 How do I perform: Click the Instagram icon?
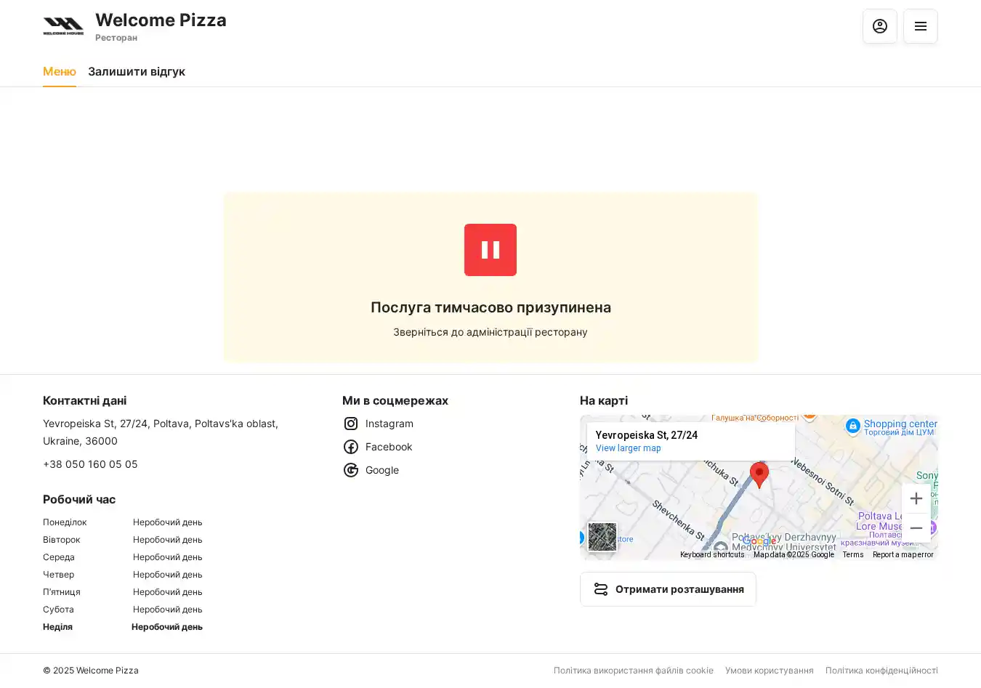tap(351, 424)
